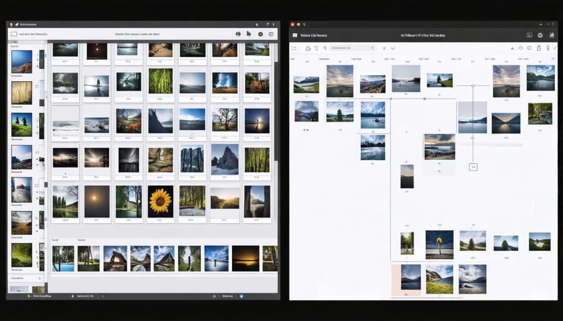The height and width of the screenshot is (321, 563).
Task: Click the arrow icon left of the search field
Action: (x=325, y=48)
